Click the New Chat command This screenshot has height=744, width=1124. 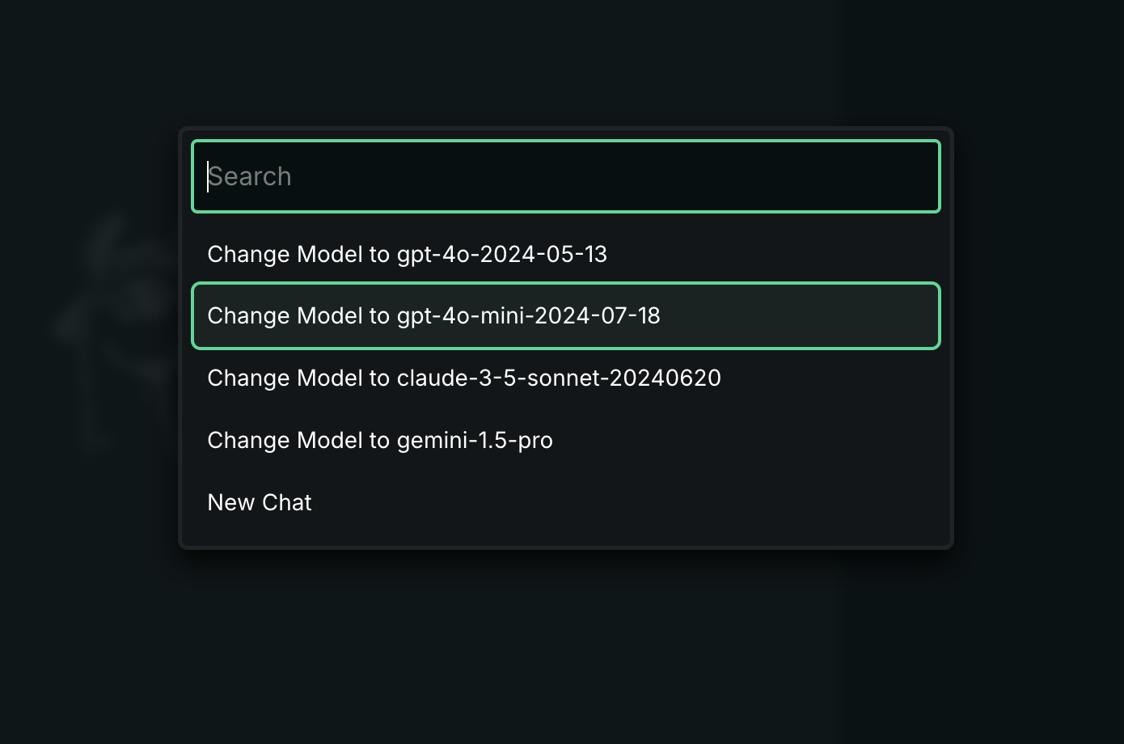coord(260,502)
